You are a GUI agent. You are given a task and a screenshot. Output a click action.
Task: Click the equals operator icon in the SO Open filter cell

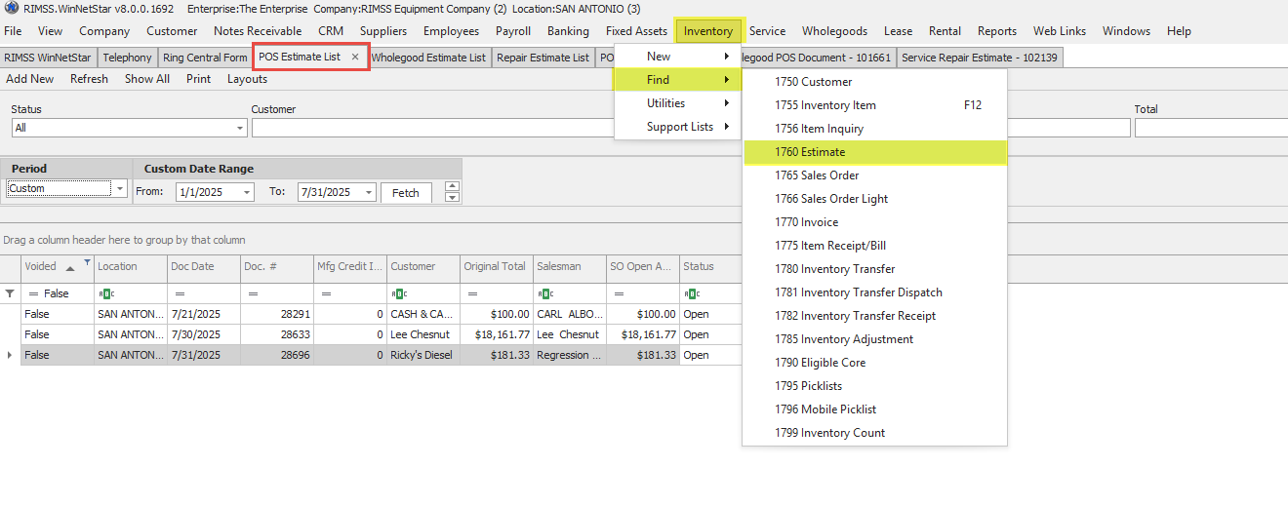point(619,293)
